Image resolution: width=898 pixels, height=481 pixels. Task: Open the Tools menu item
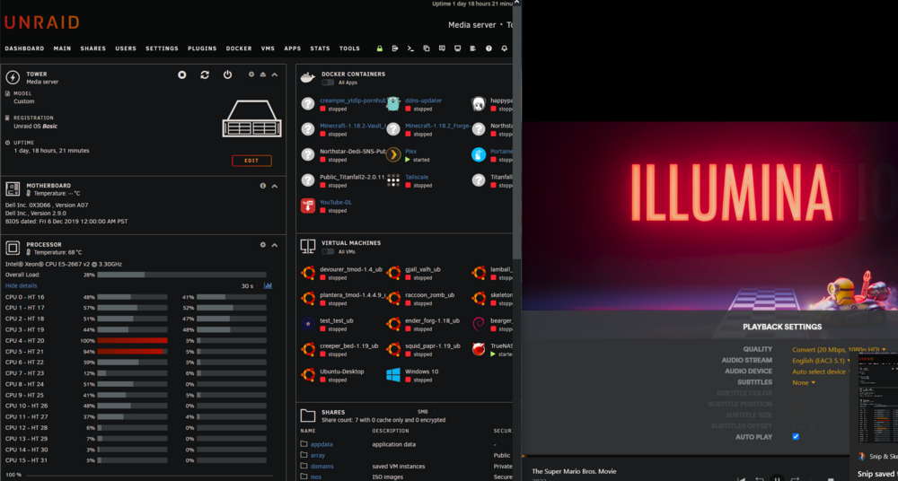point(349,48)
